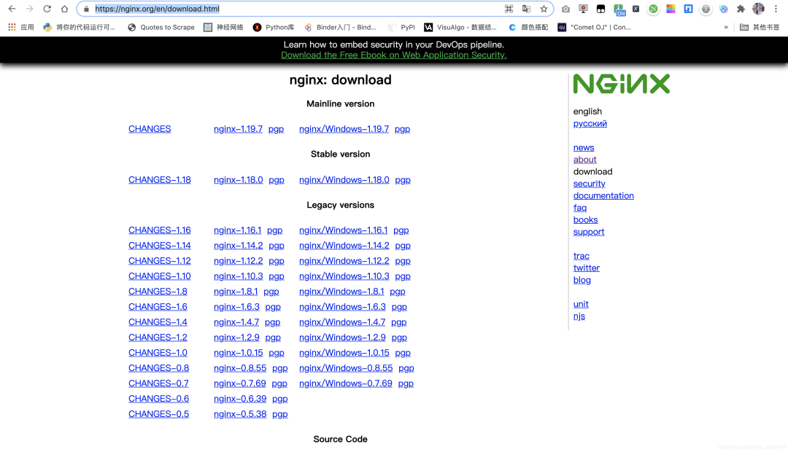Viewport: 788px width, 452px height.
Task: Open the PyPI bookmark
Action: point(401,27)
